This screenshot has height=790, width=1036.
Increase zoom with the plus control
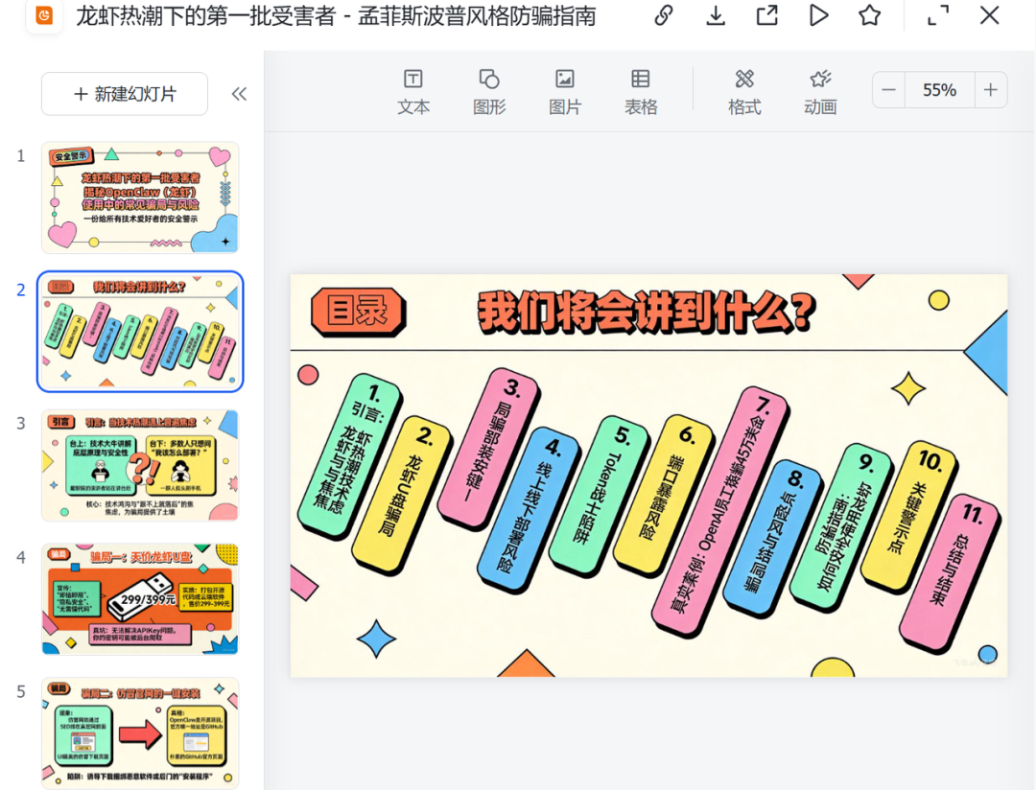click(x=990, y=89)
